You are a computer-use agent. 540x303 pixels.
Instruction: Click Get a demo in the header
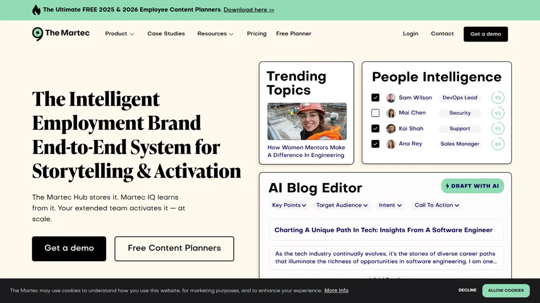point(486,34)
